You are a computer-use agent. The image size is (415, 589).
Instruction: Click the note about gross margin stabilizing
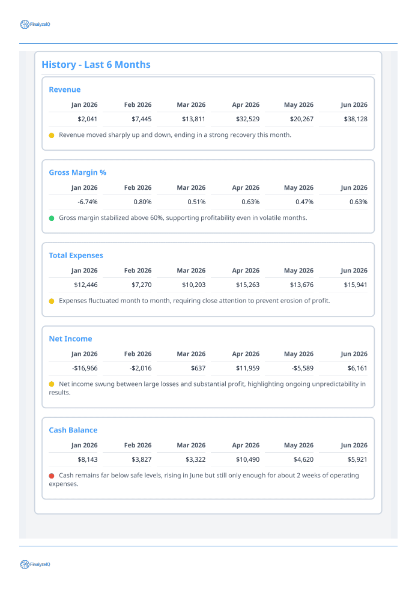point(183,218)
